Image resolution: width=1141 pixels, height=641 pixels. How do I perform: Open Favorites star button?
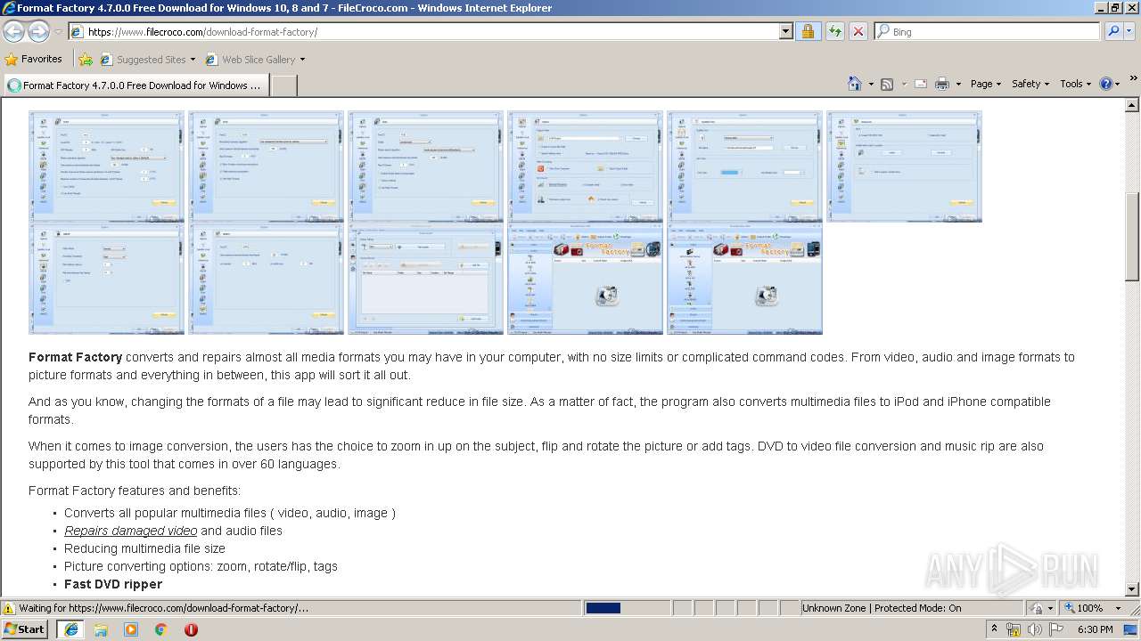[x=34, y=59]
